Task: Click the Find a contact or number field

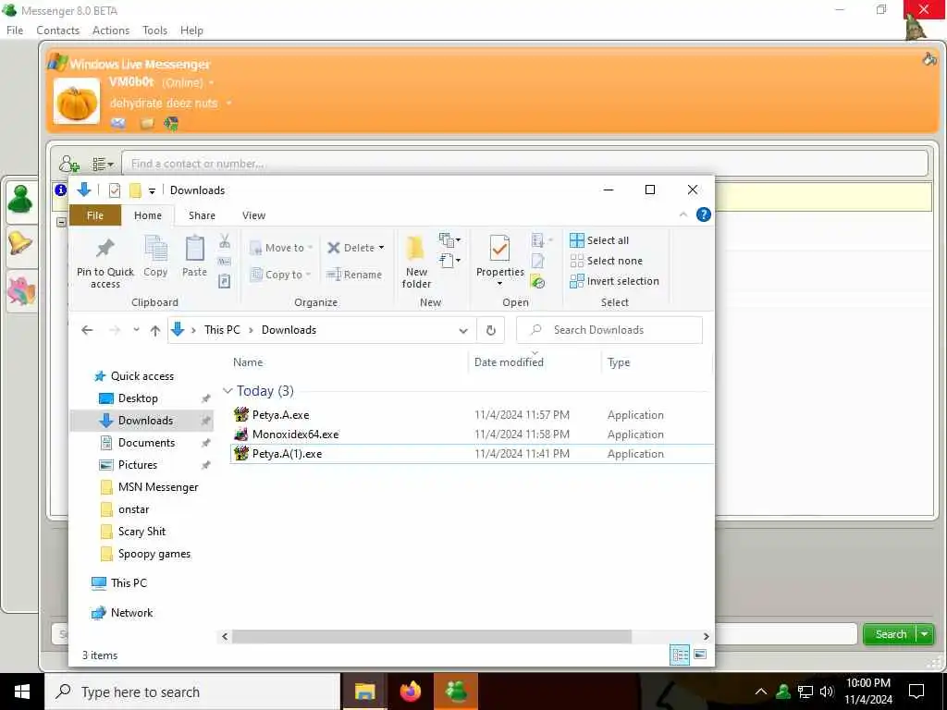Action: tap(525, 164)
